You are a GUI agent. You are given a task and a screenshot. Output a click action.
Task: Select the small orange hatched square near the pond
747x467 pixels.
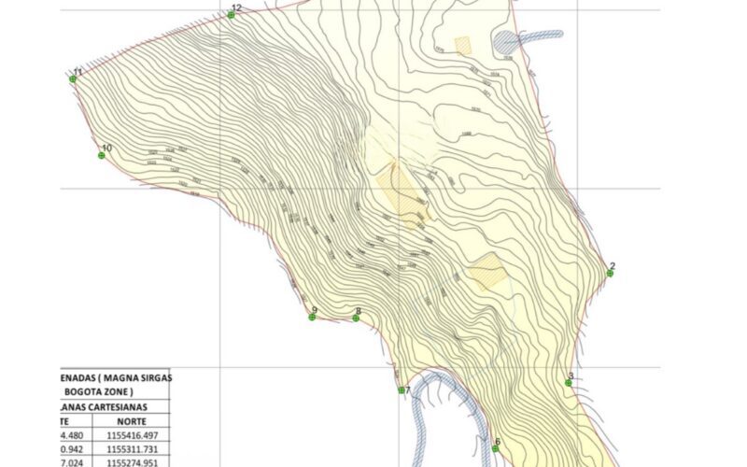[x=462, y=44]
